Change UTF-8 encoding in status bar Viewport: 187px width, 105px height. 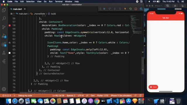[81, 95]
